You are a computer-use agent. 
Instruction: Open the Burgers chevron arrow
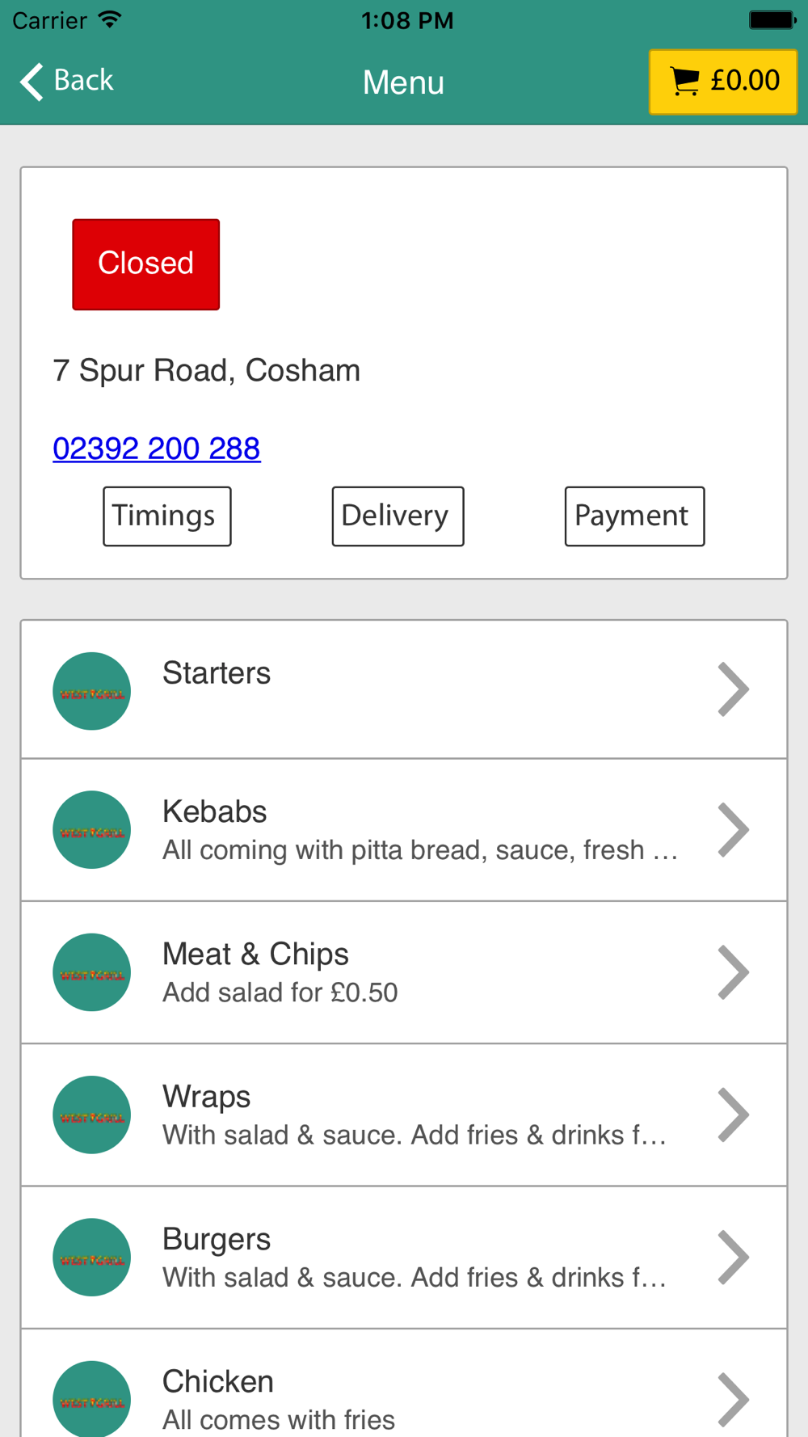[x=734, y=1258]
